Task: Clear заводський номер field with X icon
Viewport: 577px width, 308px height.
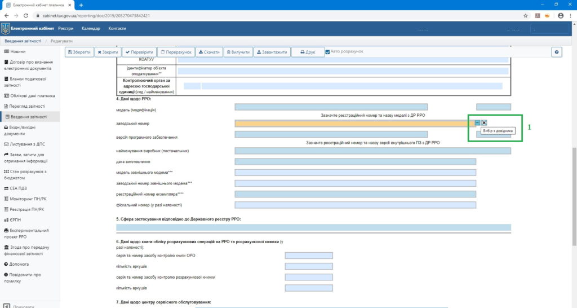Action: coord(484,122)
